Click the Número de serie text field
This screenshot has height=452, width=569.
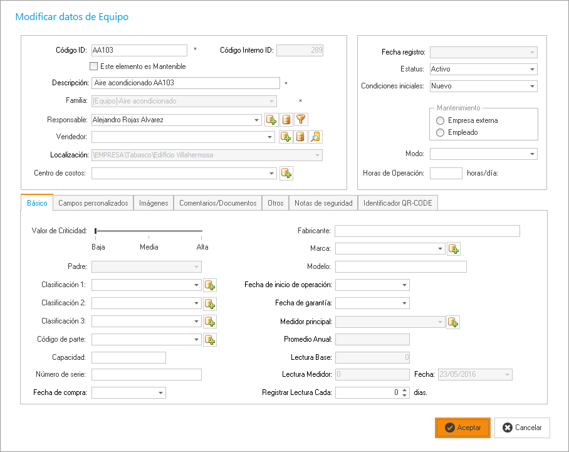[x=147, y=375]
